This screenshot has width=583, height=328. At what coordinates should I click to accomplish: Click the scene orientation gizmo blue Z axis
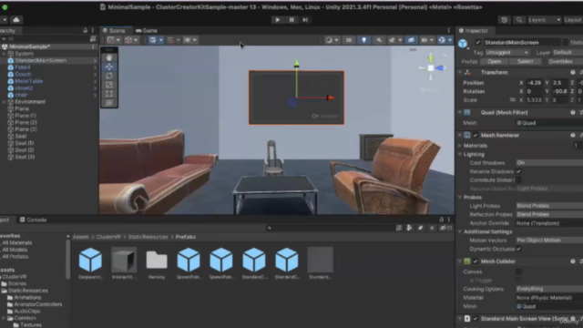(440, 68)
